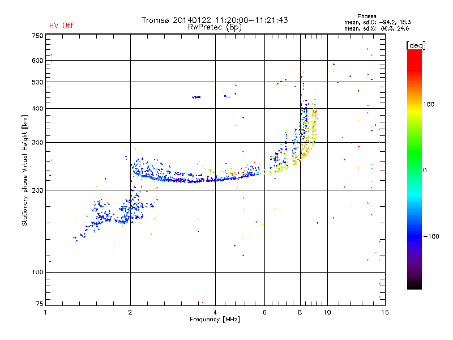Click the green zero region of the colorbar
This screenshot has height=340, width=453.
coord(414,170)
